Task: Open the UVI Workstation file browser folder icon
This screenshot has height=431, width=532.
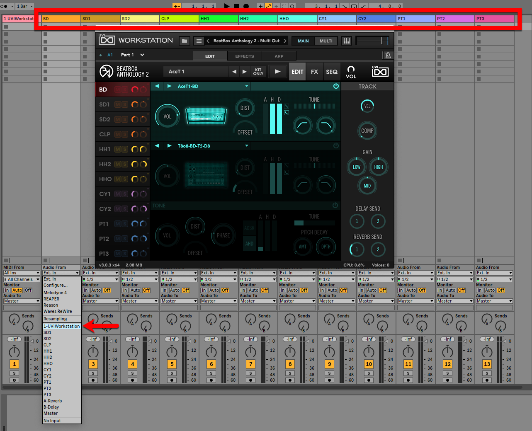Action: point(185,41)
